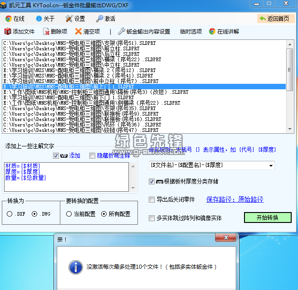Toggle 根据板材厚度分类存储 checkbox

coord(151,182)
